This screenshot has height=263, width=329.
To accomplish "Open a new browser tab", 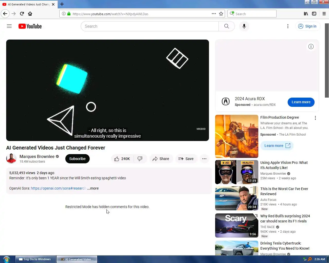I will [x=62, y=4].
